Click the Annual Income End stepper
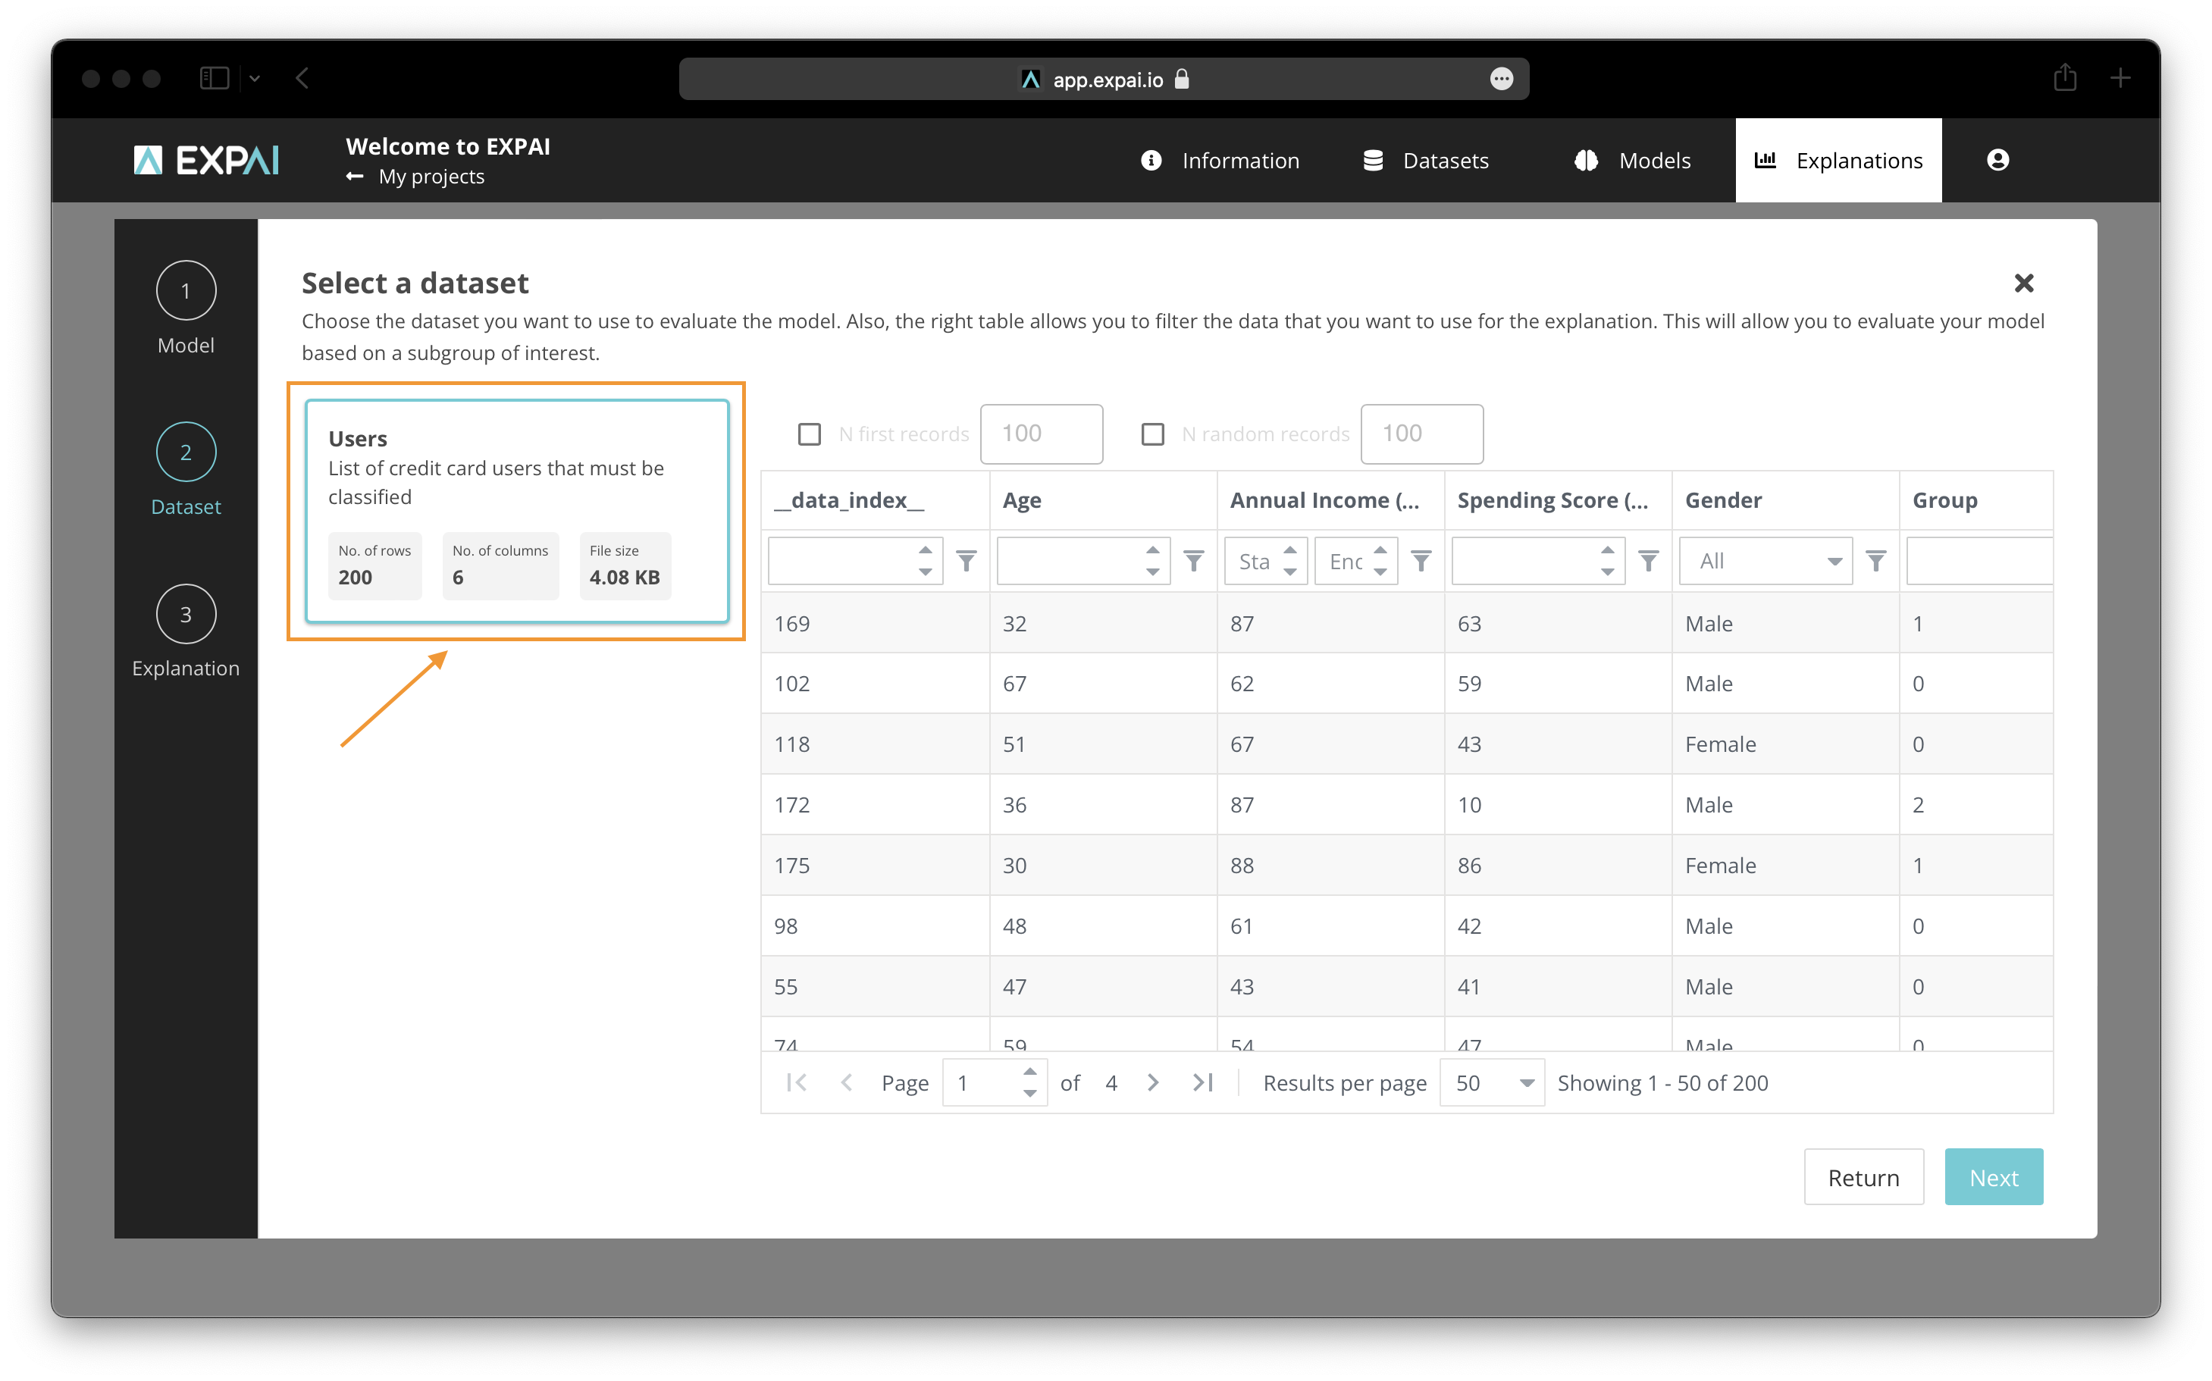 pos(1380,561)
